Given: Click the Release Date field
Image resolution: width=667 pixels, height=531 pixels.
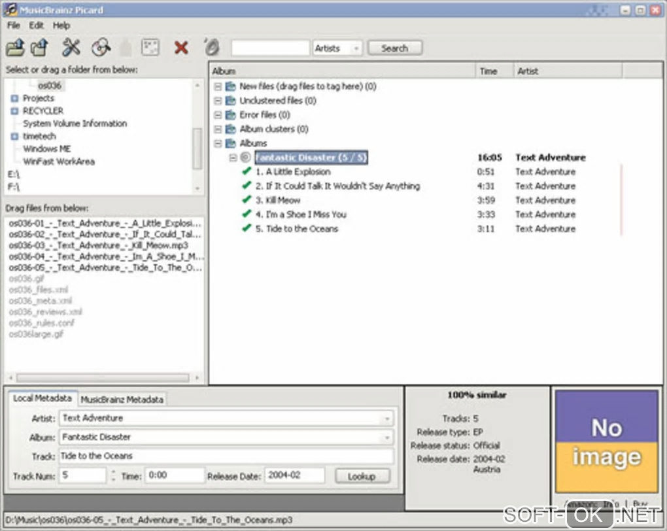Looking at the screenshot, I should [x=295, y=475].
